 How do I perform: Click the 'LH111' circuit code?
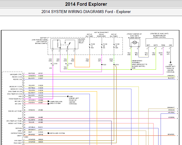[40, 130]
